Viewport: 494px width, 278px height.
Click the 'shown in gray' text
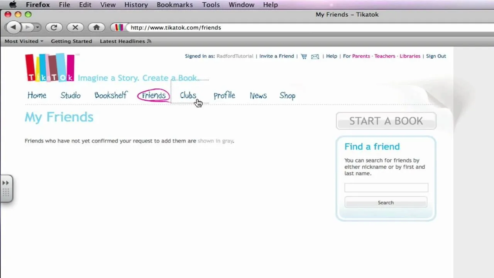(x=215, y=141)
